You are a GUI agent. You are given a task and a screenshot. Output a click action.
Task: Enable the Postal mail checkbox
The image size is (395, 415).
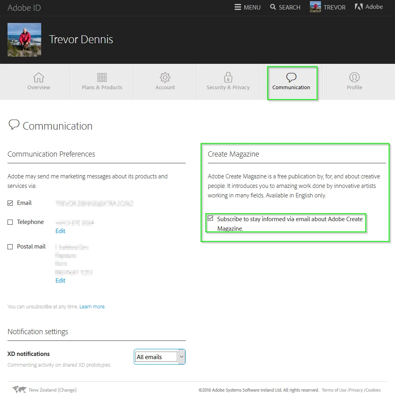pyautogui.click(x=10, y=247)
